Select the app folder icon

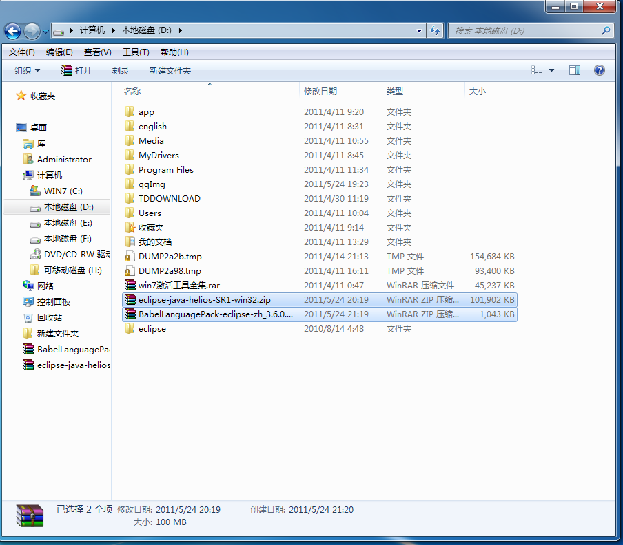130,111
